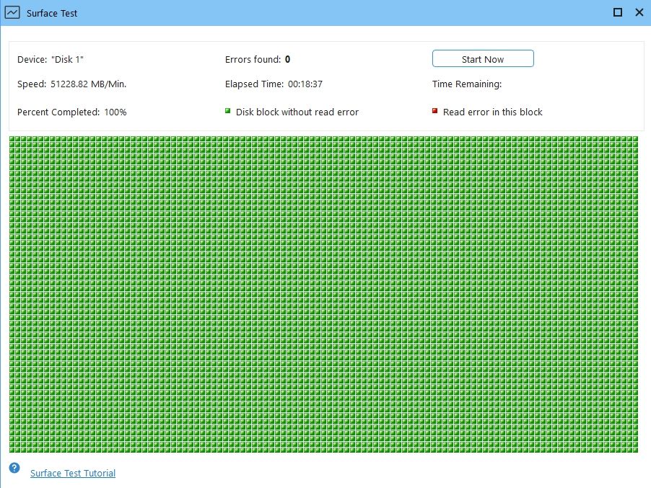The image size is (651, 488).
Task: Click the Time Remaining label
Action: tap(467, 84)
